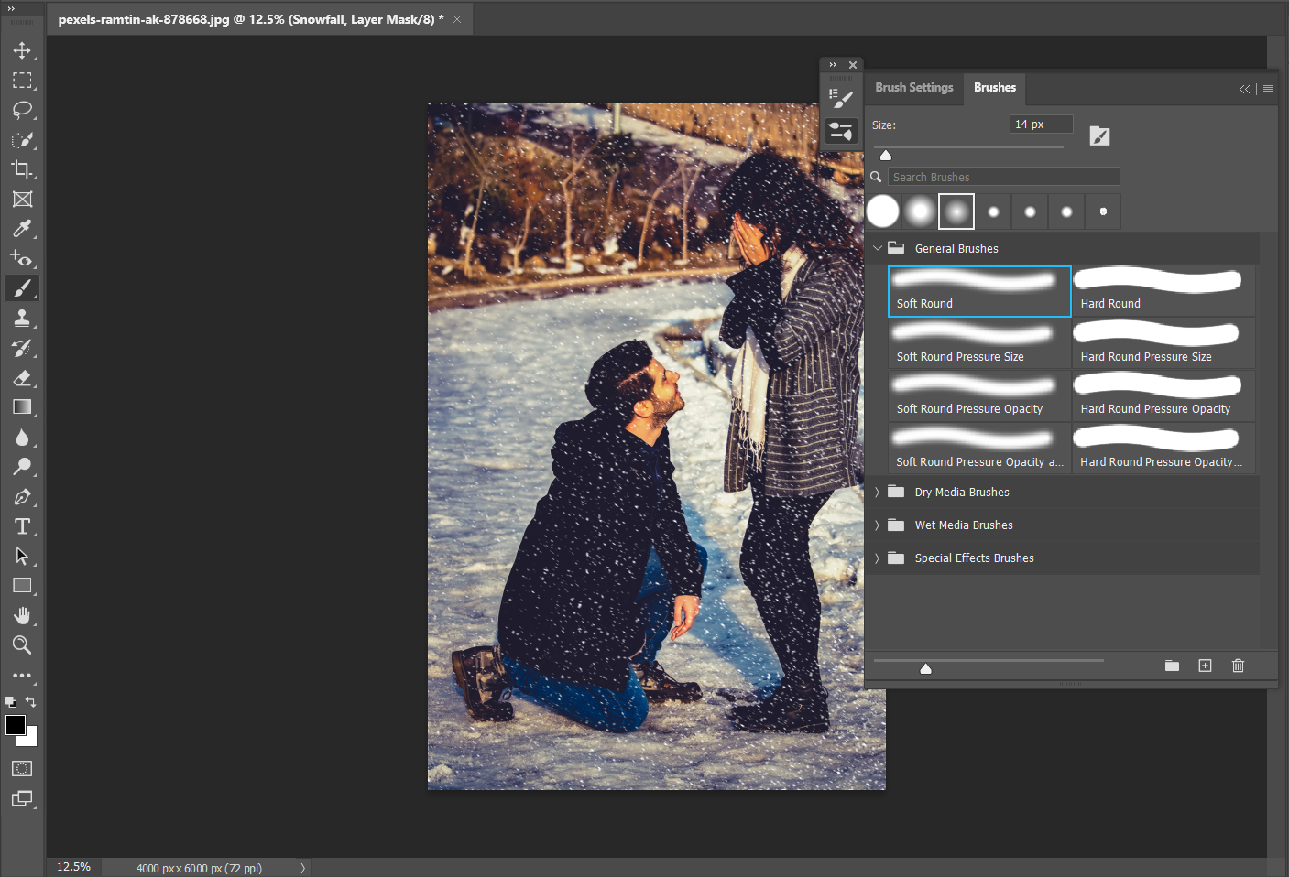Select the Crop tool
Viewport: 1289px width, 877px height.
pos(22,168)
